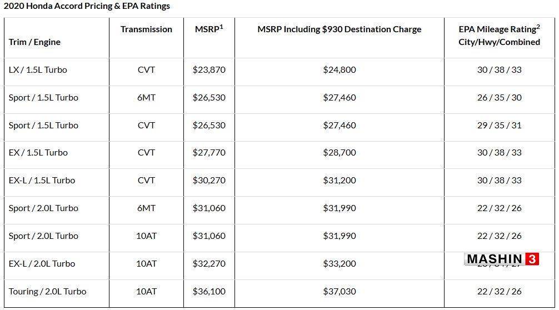Image resolution: width=559 pixels, height=310 pixels.
Task: Click the $32,270 MSRP cell
Action: tap(209, 264)
